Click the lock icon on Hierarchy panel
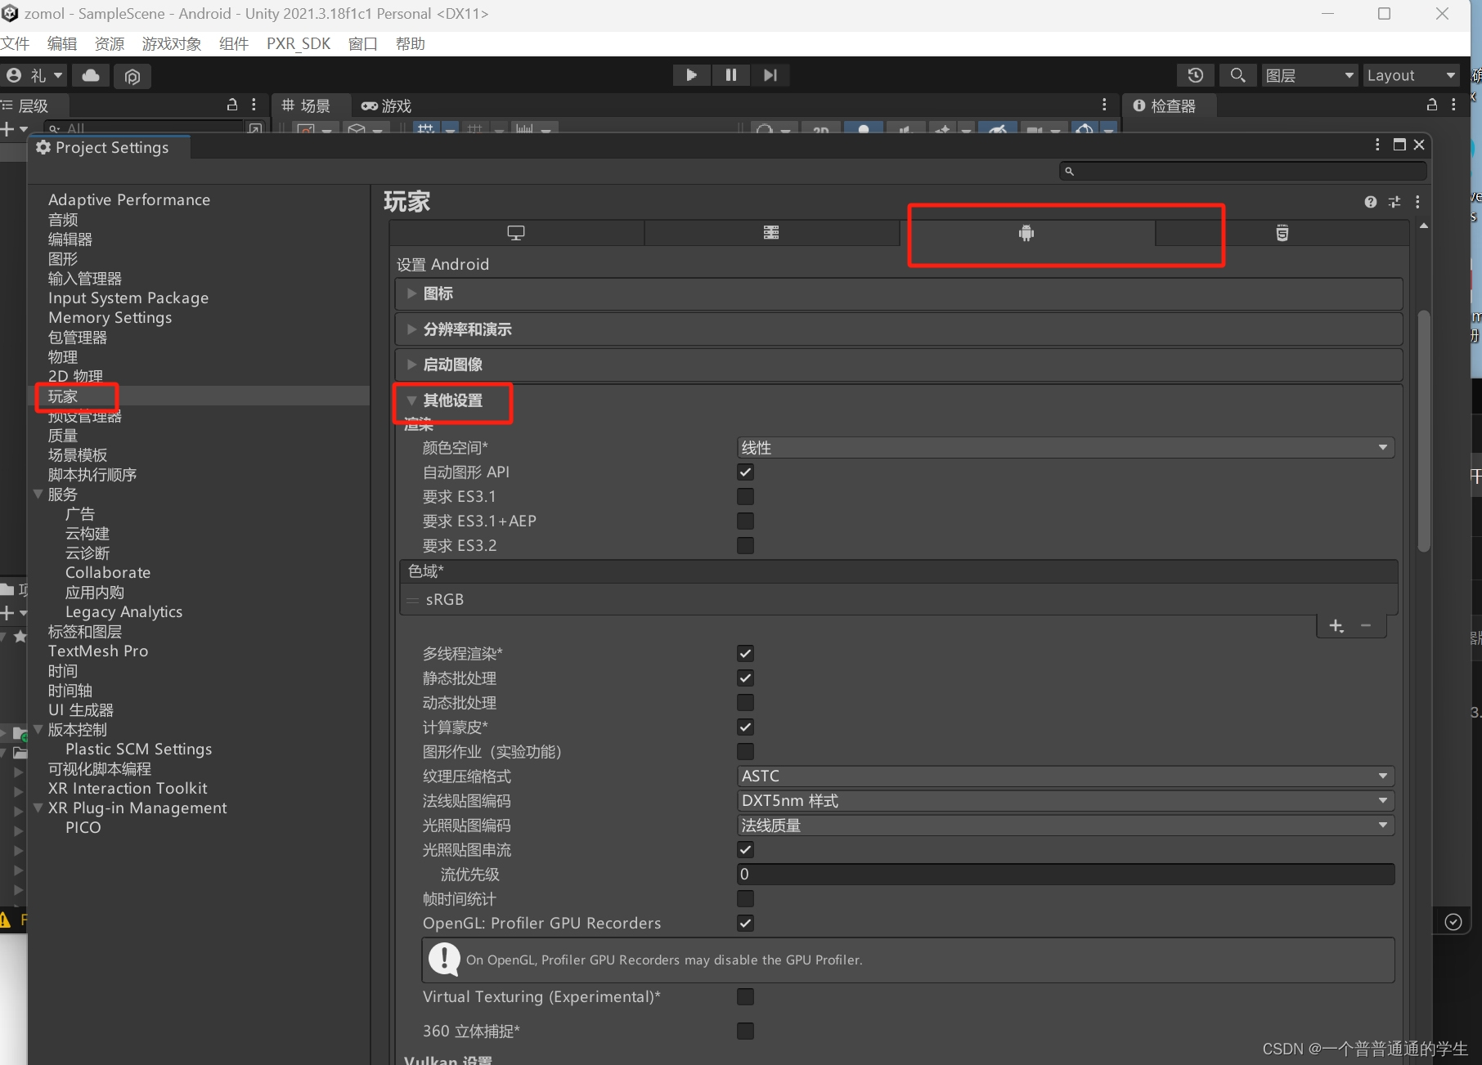This screenshot has width=1482, height=1065. [232, 105]
